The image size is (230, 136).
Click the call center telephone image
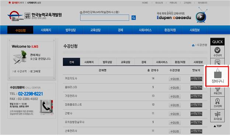click(46, 107)
